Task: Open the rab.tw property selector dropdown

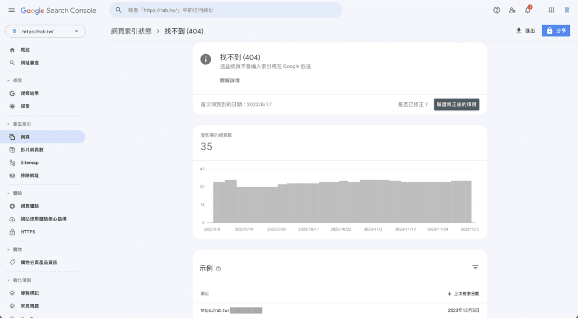Action: pyautogui.click(x=45, y=31)
